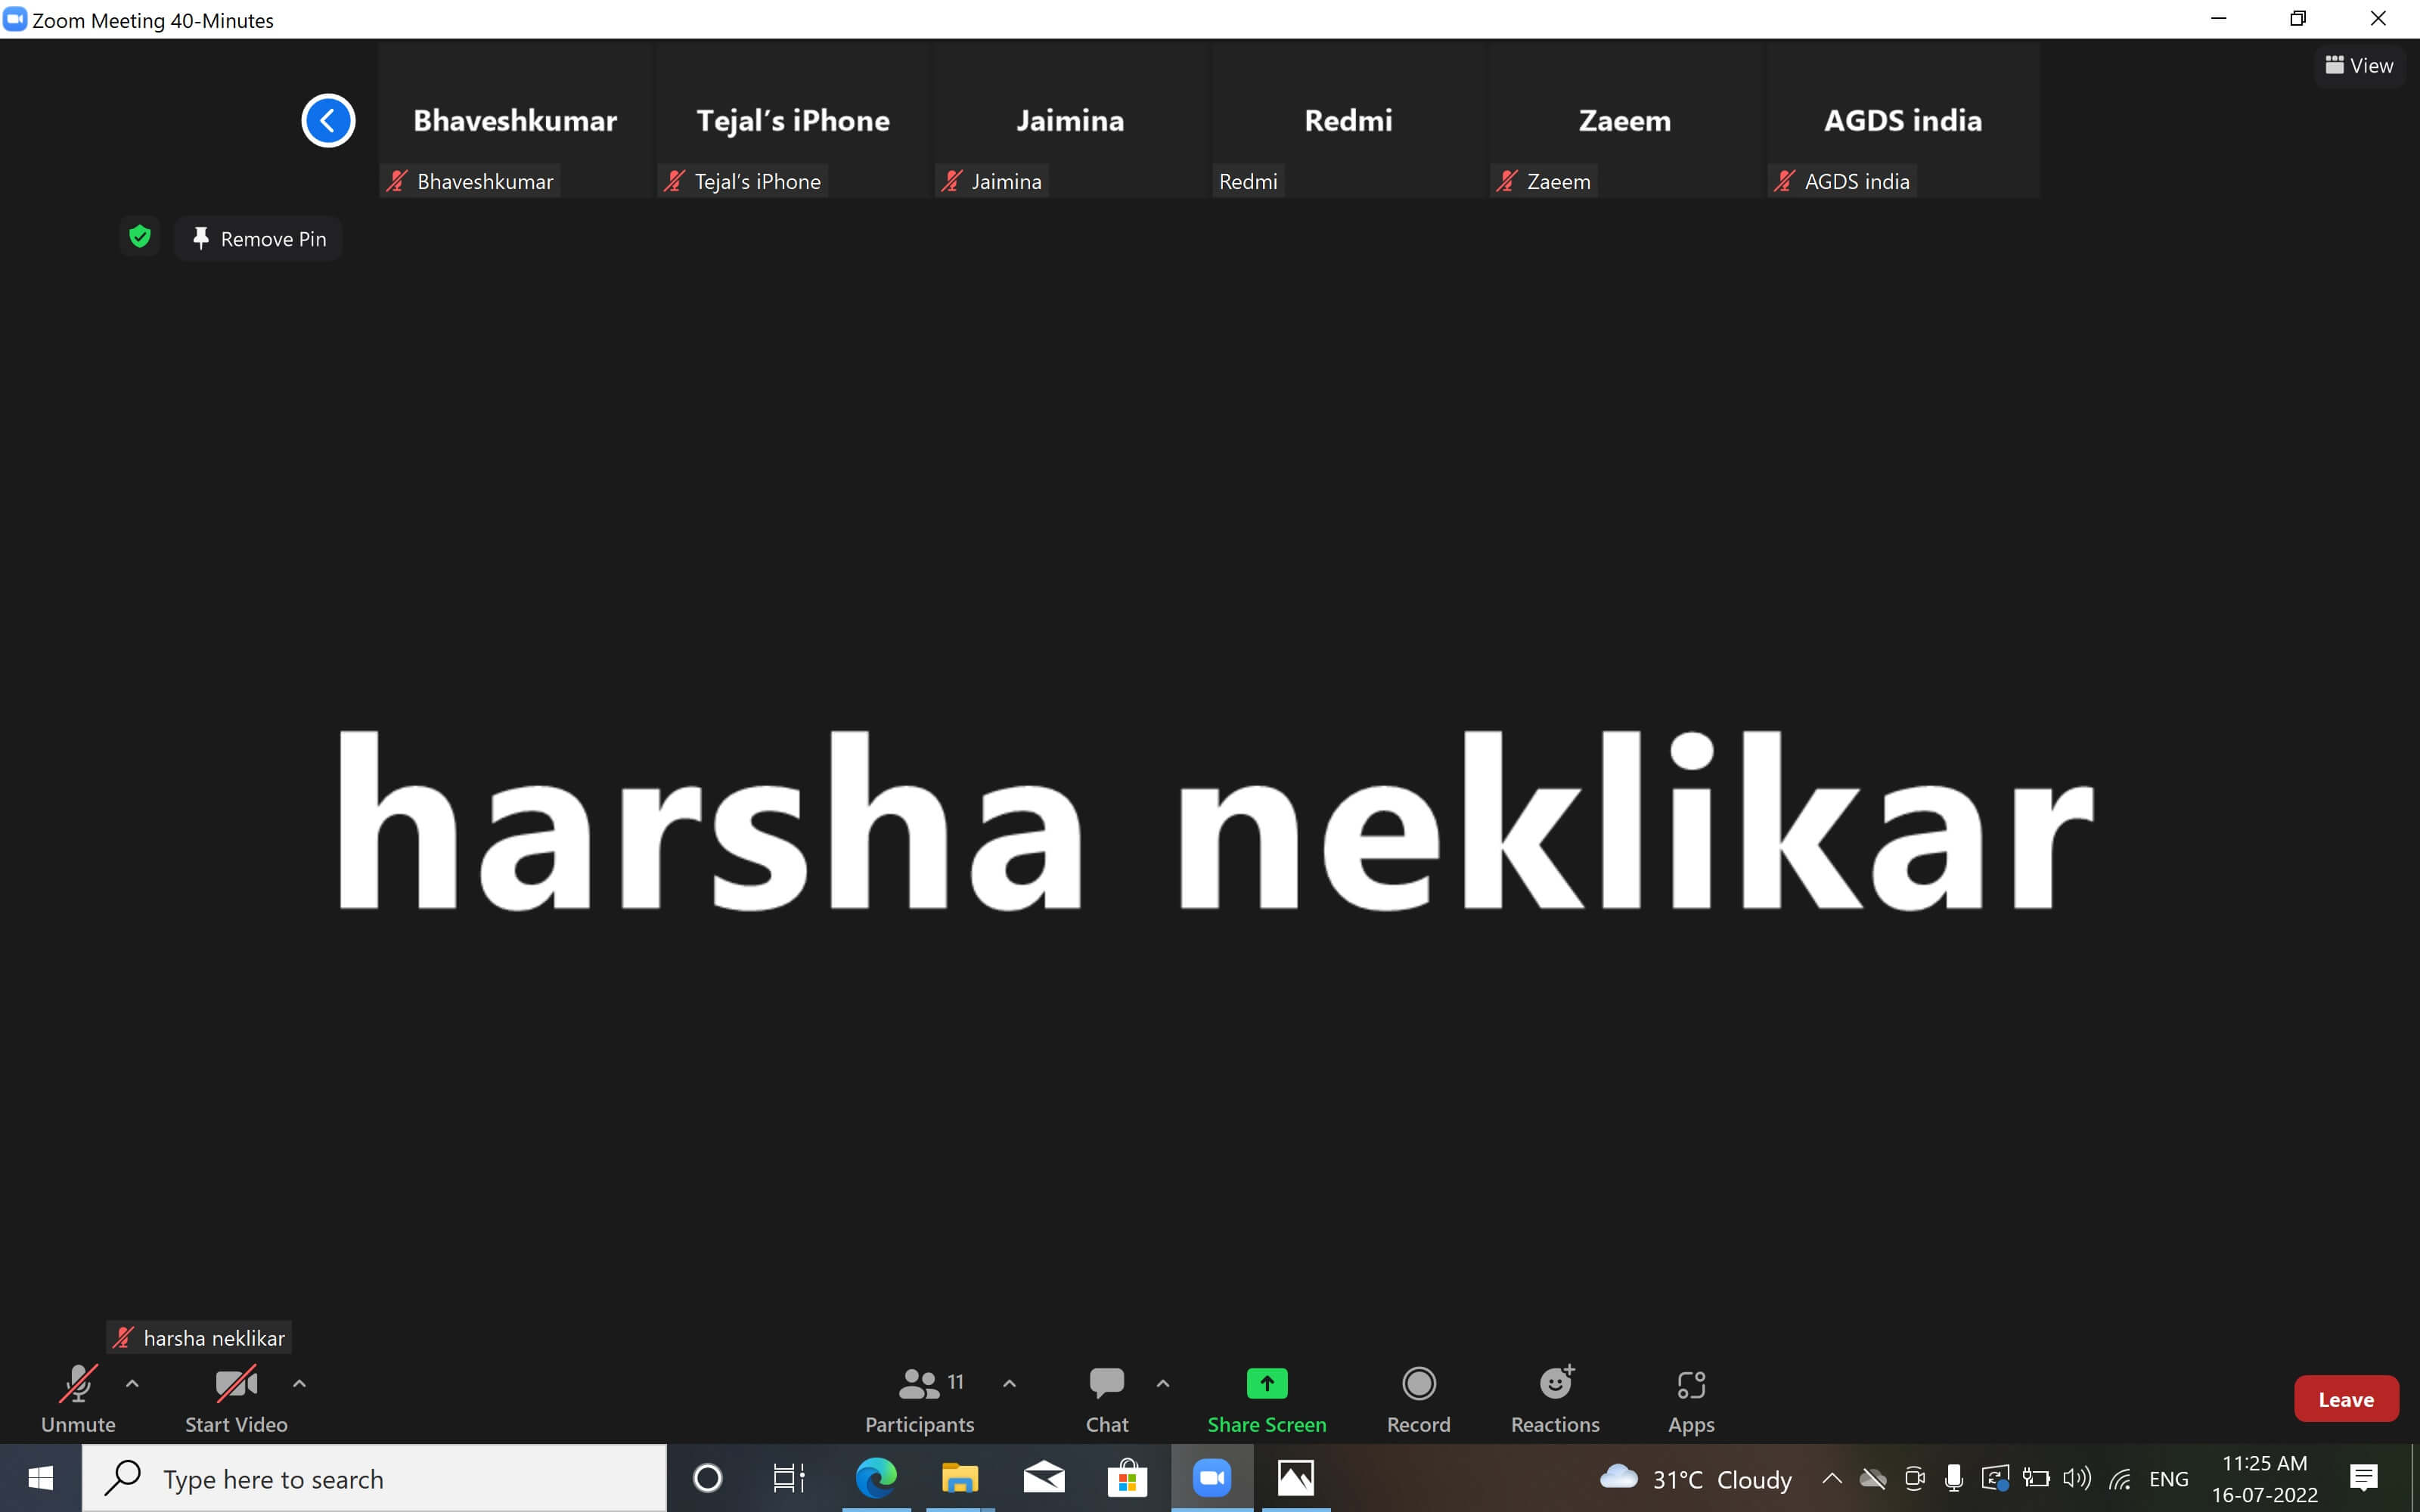Open Zoom Apps
The height and width of the screenshot is (1512, 2420).
click(x=1691, y=1399)
